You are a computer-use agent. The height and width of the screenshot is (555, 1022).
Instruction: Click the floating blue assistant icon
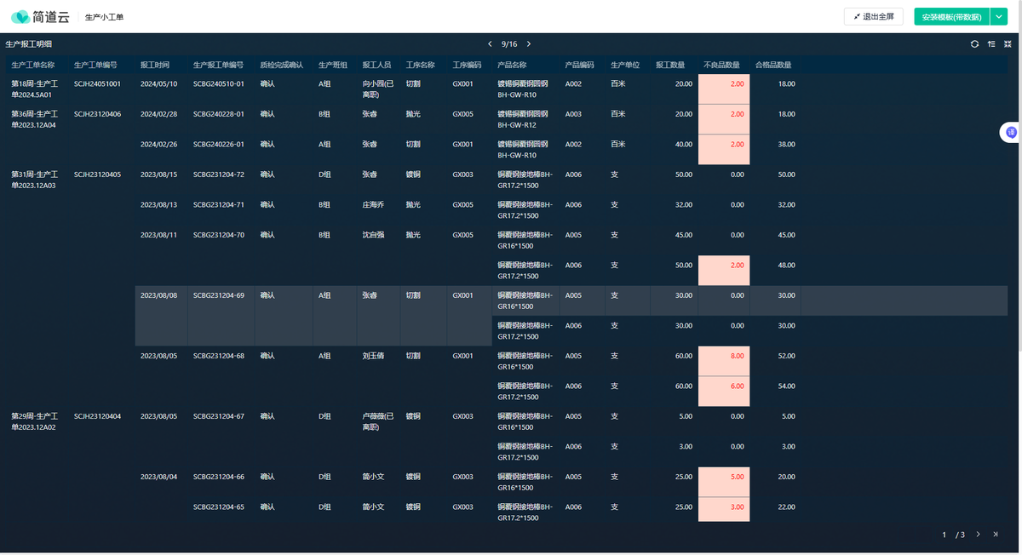click(x=1011, y=132)
